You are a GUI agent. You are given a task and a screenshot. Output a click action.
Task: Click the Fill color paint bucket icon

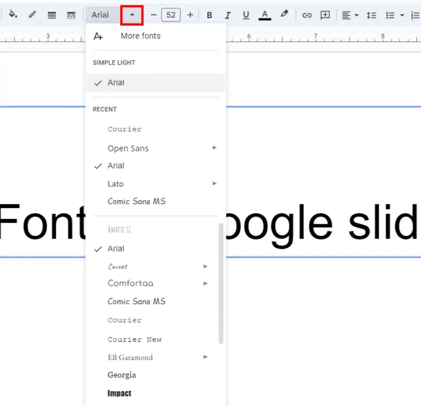click(13, 14)
